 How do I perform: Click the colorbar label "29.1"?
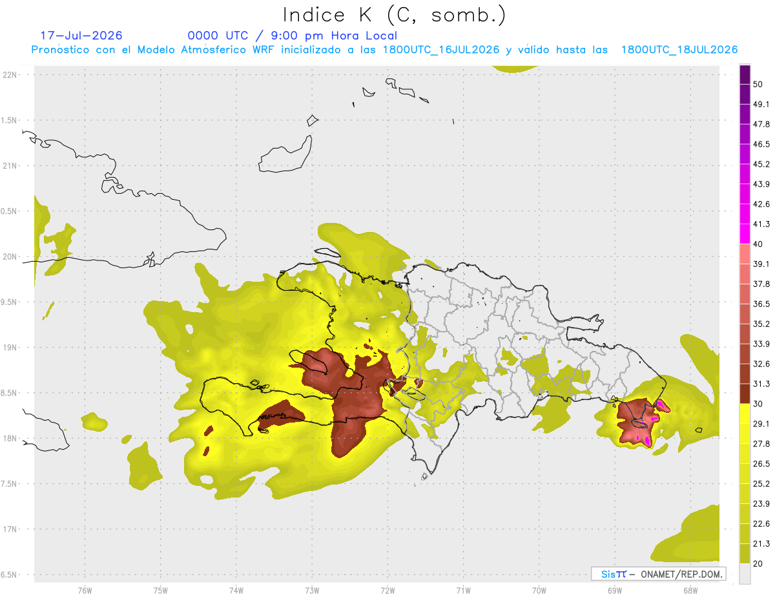[761, 423]
